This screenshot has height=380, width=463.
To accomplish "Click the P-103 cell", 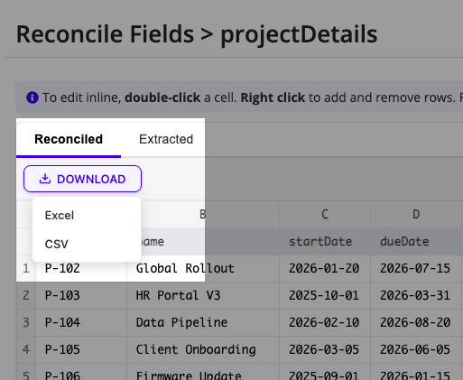I will click(x=81, y=295).
